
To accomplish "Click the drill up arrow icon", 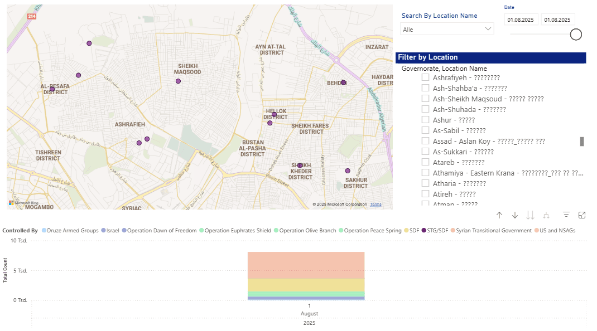I will [x=499, y=215].
